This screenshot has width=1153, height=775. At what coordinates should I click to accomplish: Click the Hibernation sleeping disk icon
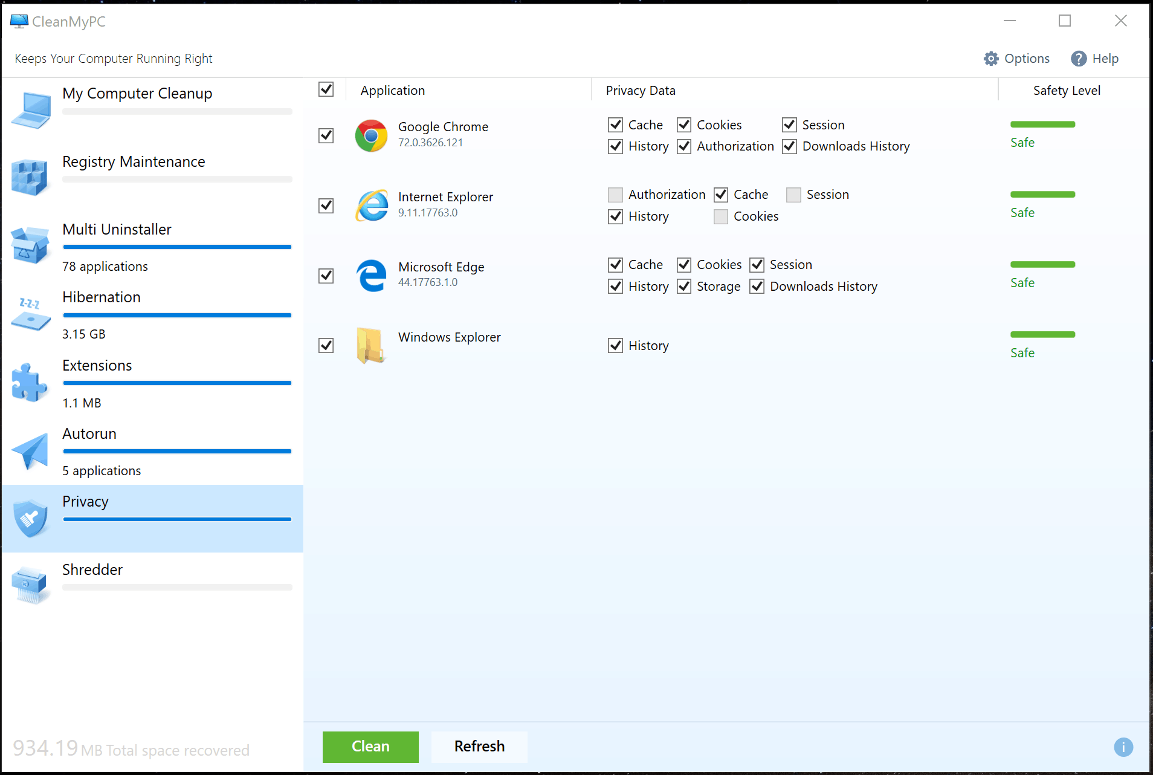[30, 314]
